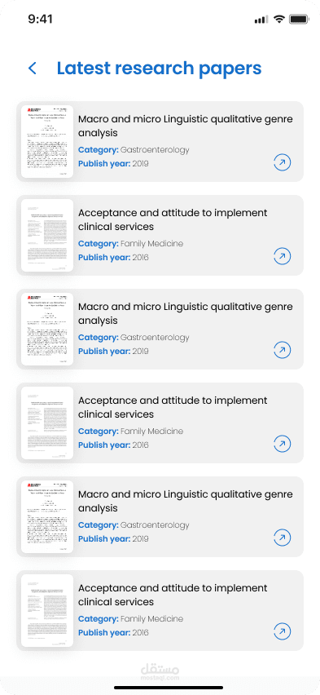Open the fourth paper using its arrow icon
Image resolution: width=320 pixels, height=695 pixels.
click(283, 444)
